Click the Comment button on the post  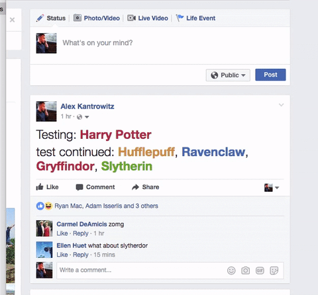point(95,187)
